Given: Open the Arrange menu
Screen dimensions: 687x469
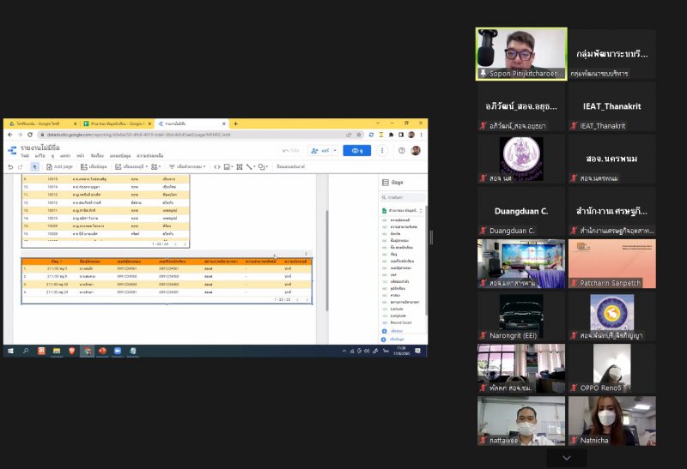Looking at the screenshot, I should [x=97, y=156].
